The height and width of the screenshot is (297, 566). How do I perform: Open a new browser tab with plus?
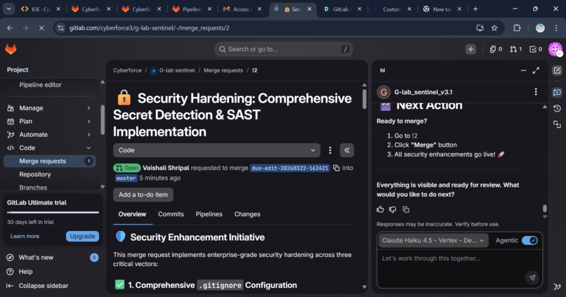click(475, 9)
